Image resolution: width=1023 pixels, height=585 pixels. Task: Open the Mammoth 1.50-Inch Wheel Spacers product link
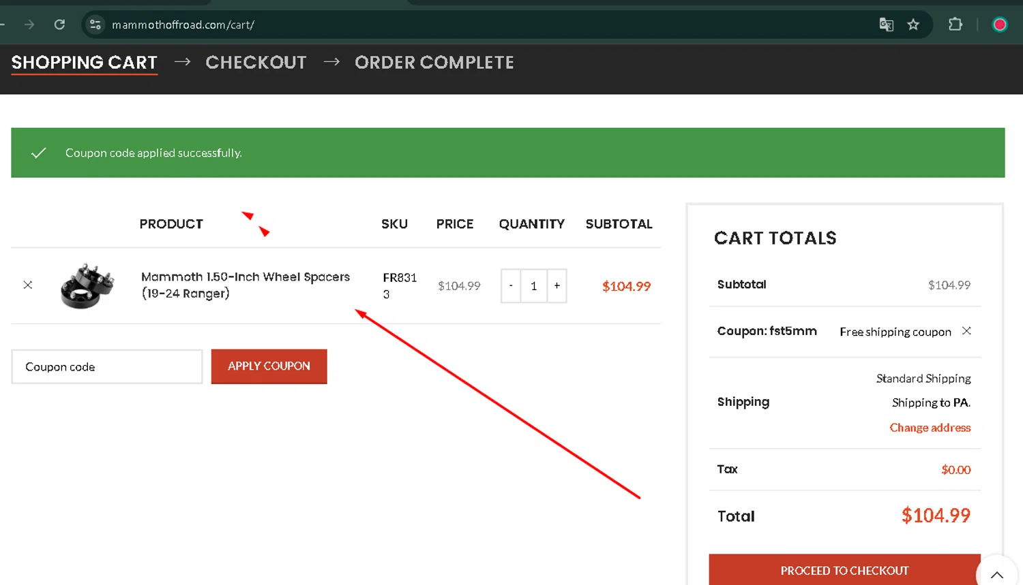click(x=246, y=285)
